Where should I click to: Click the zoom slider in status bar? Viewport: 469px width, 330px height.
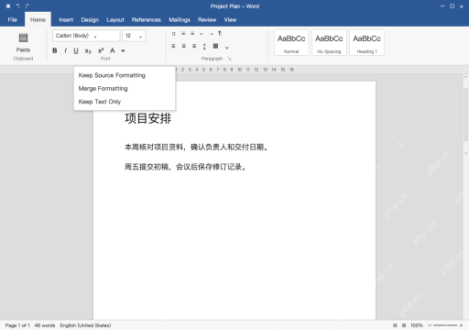click(x=445, y=325)
